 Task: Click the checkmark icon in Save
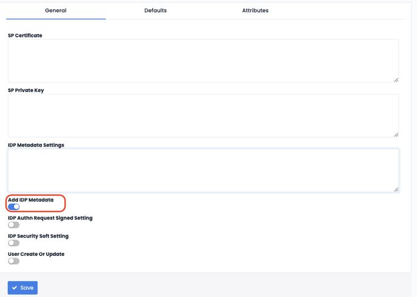click(15, 288)
